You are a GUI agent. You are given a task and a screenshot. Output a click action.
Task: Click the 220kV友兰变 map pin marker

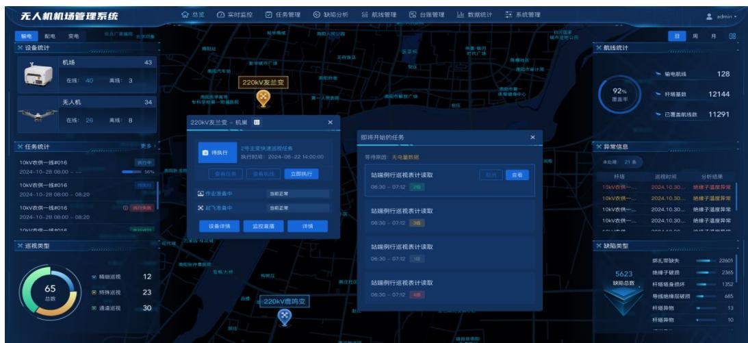[x=263, y=99]
